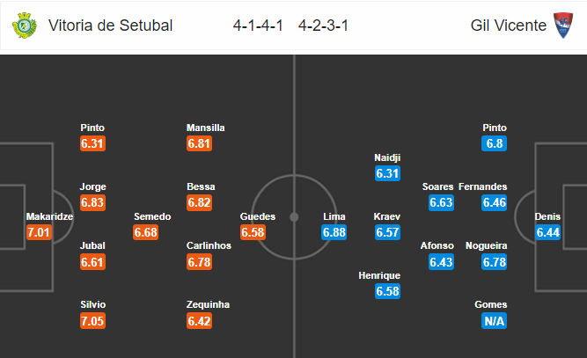Select Denis' 6.44 goalkeeper rating

point(547,232)
